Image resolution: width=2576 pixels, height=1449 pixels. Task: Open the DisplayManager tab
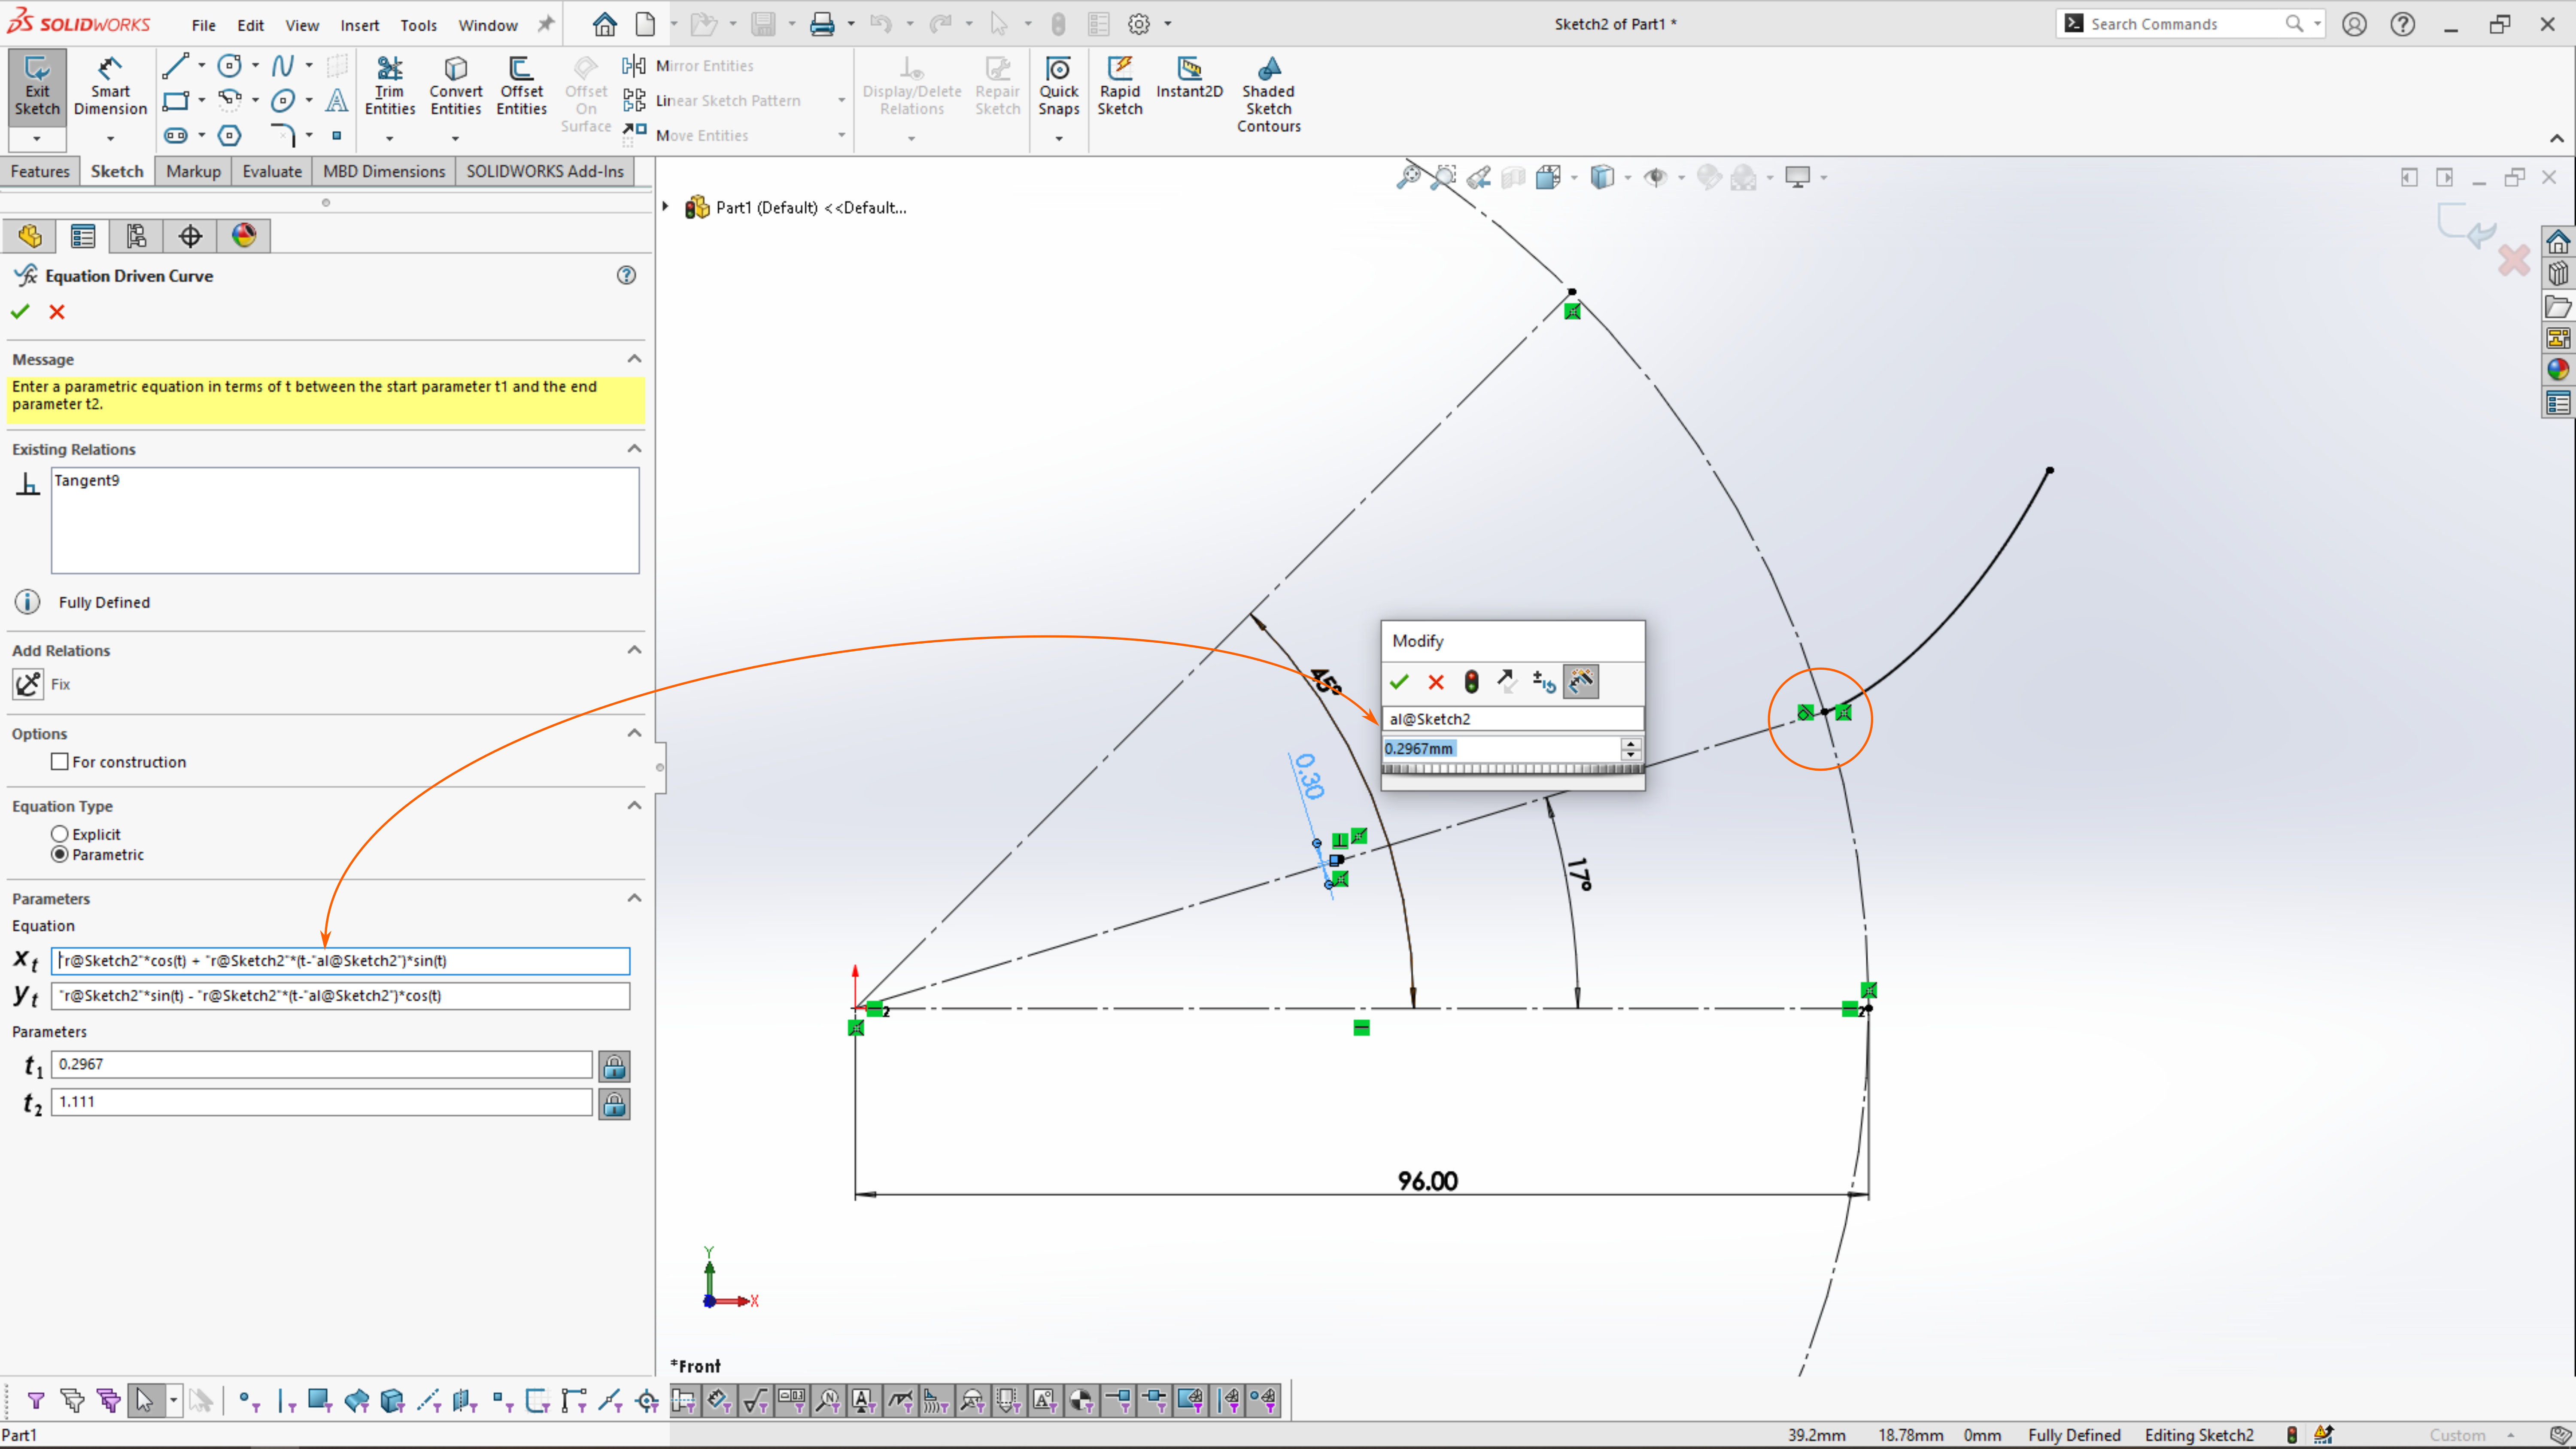(244, 236)
